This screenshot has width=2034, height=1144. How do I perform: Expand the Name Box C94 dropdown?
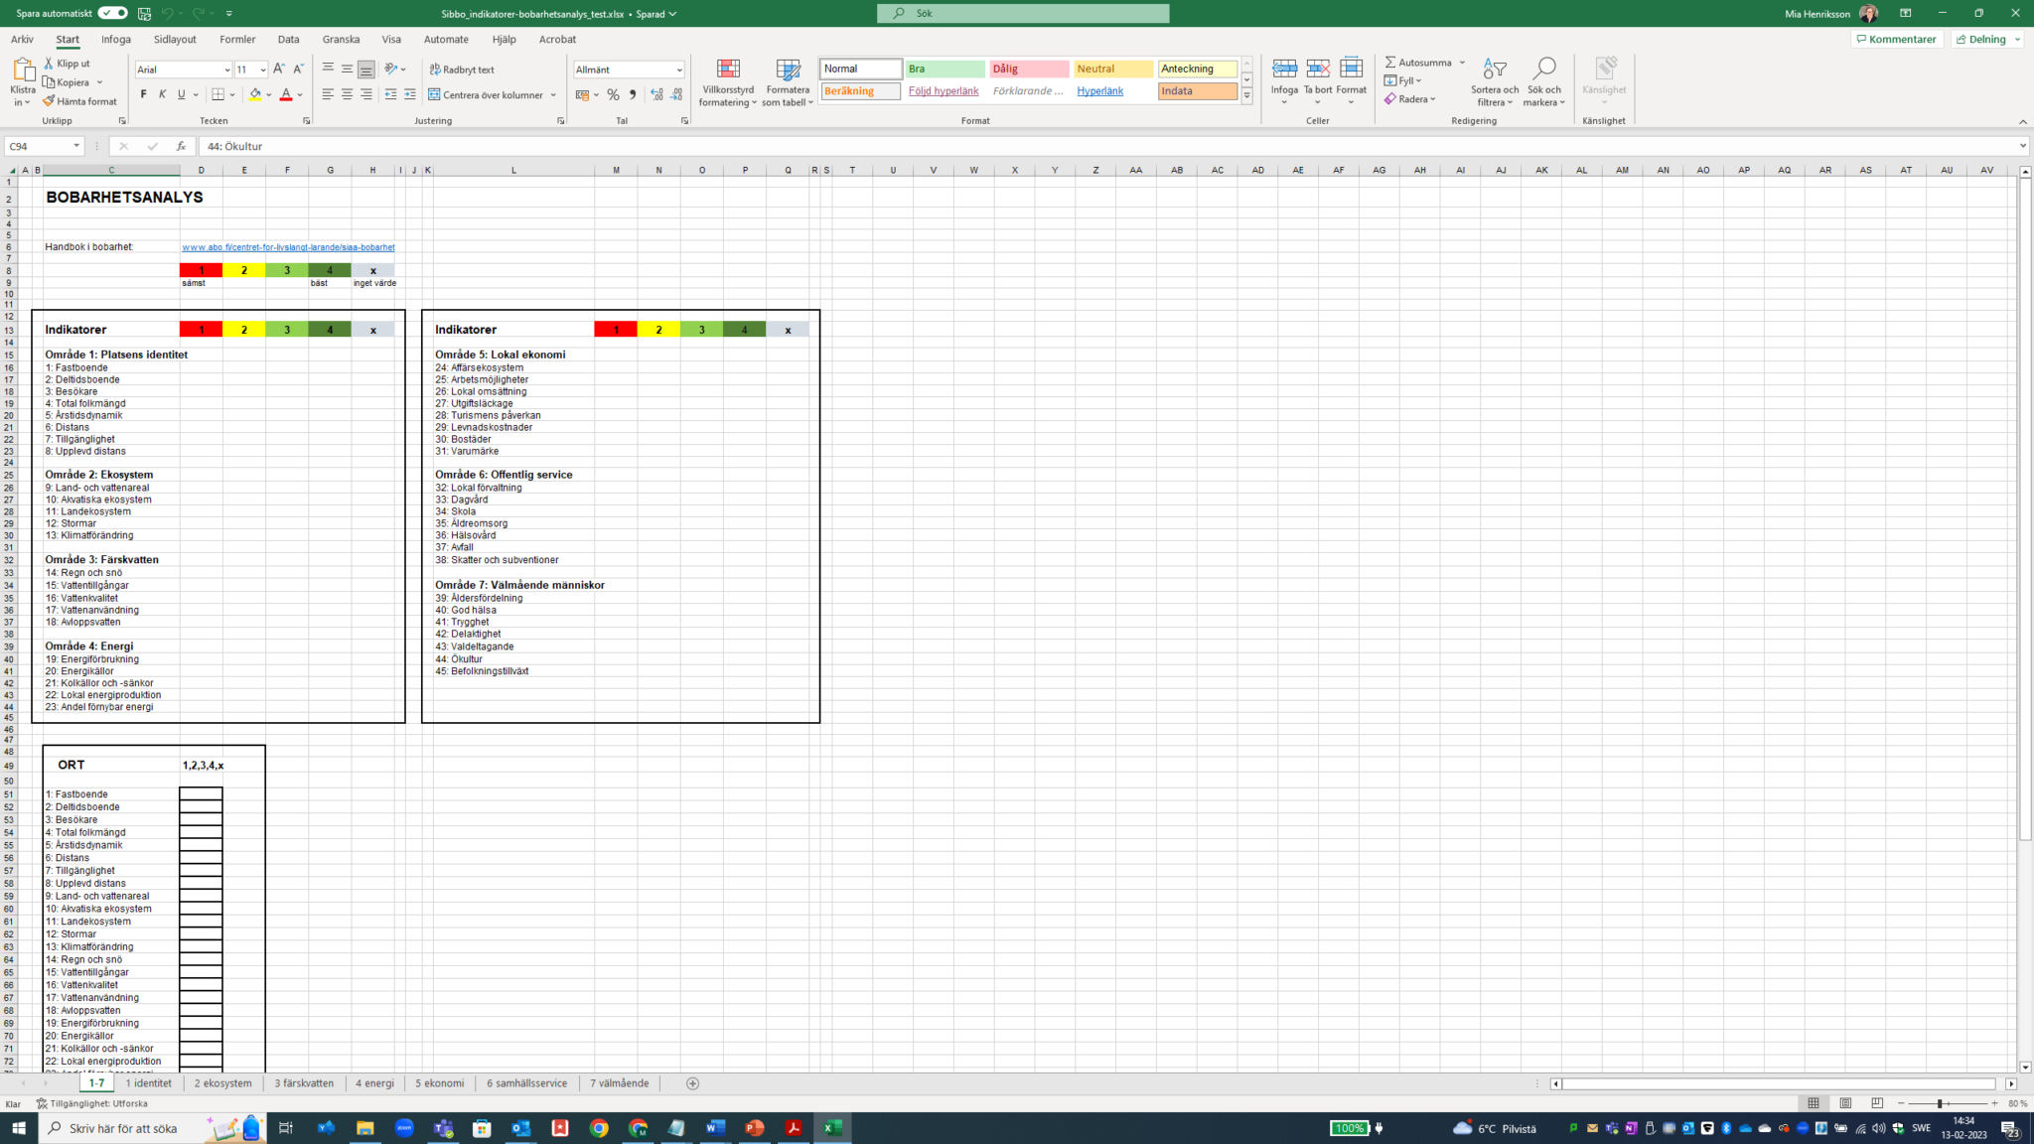(76, 146)
